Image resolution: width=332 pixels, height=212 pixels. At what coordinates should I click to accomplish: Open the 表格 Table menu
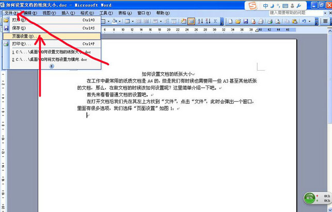[125, 13]
